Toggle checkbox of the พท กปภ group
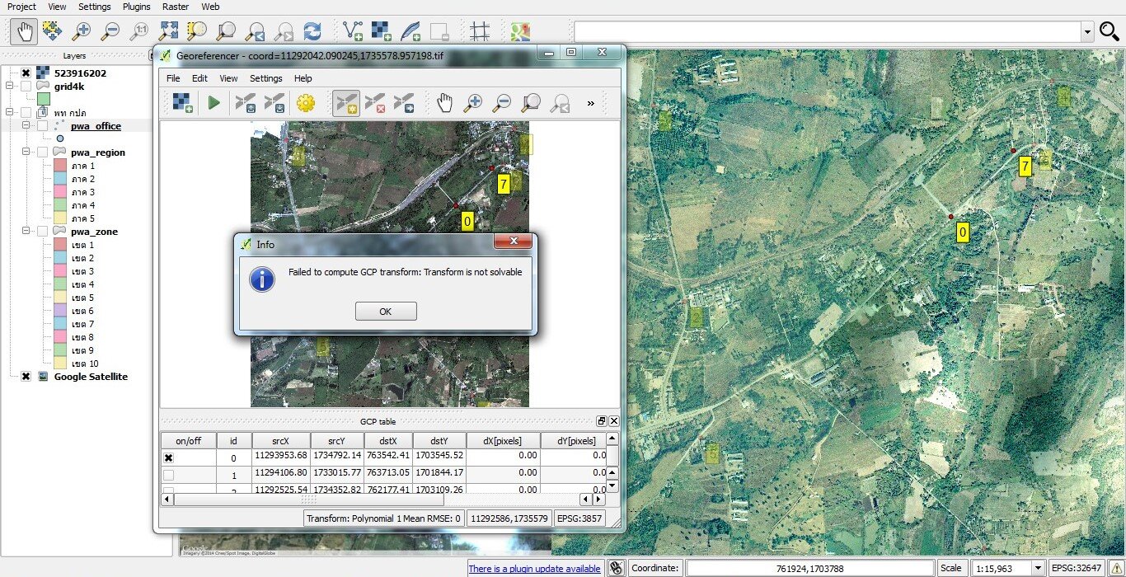Screen dimensions: 1126x577 [26, 112]
